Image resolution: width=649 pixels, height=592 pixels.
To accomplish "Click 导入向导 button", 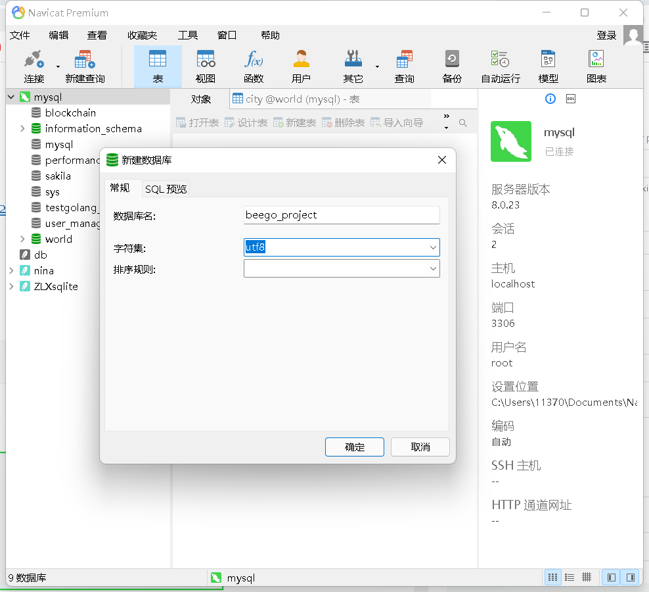I will click(397, 123).
